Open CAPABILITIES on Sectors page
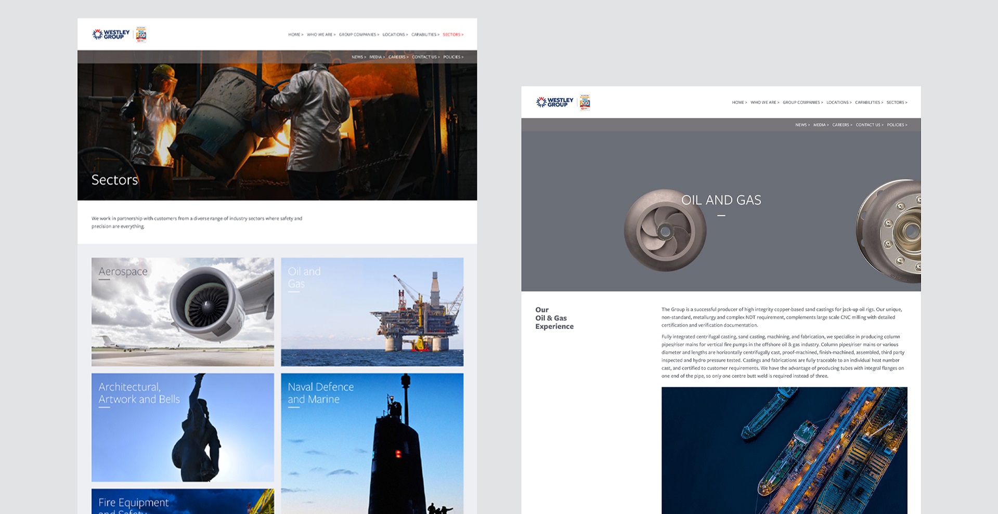This screenshot has height=514, width=998. click(425, 35)
